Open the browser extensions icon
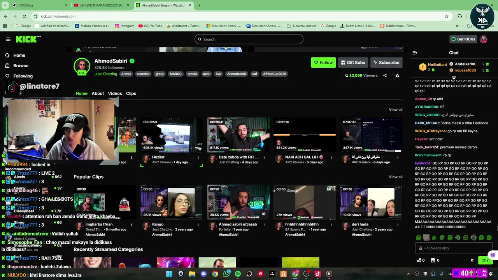 pyautogui.click(x=460, y=16)
